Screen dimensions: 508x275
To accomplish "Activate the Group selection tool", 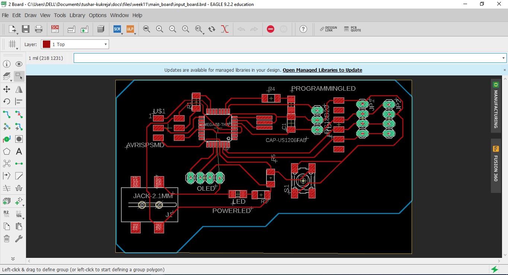I will pyautogui.click(x=19, y=77).
